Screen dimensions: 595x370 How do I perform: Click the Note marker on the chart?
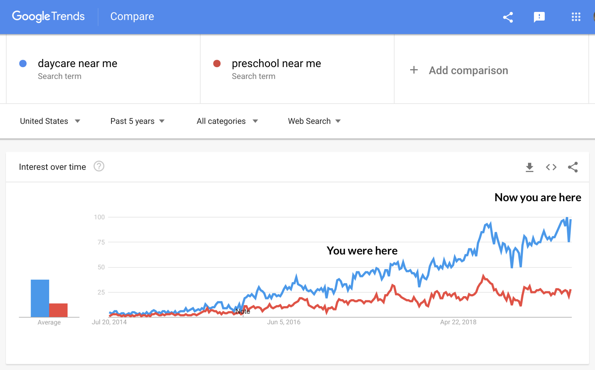[243, 312]
